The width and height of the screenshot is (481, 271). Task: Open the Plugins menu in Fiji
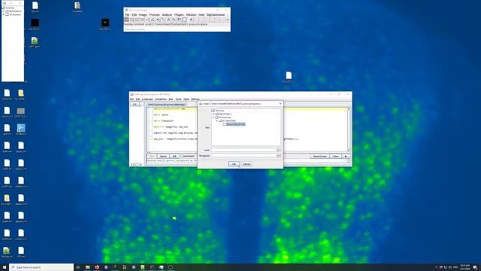pyautogui.click(x=179, y=15)
